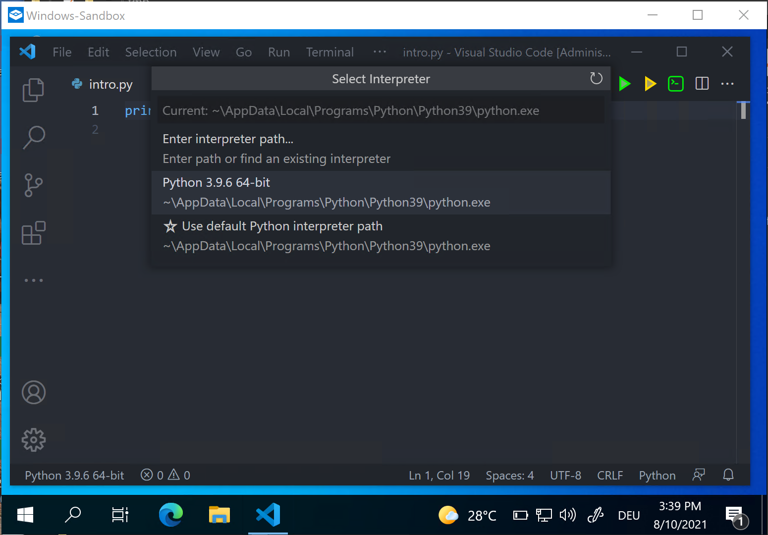
Task: Click the VS Code taskbar icon
Action: [x=268, y=515]
